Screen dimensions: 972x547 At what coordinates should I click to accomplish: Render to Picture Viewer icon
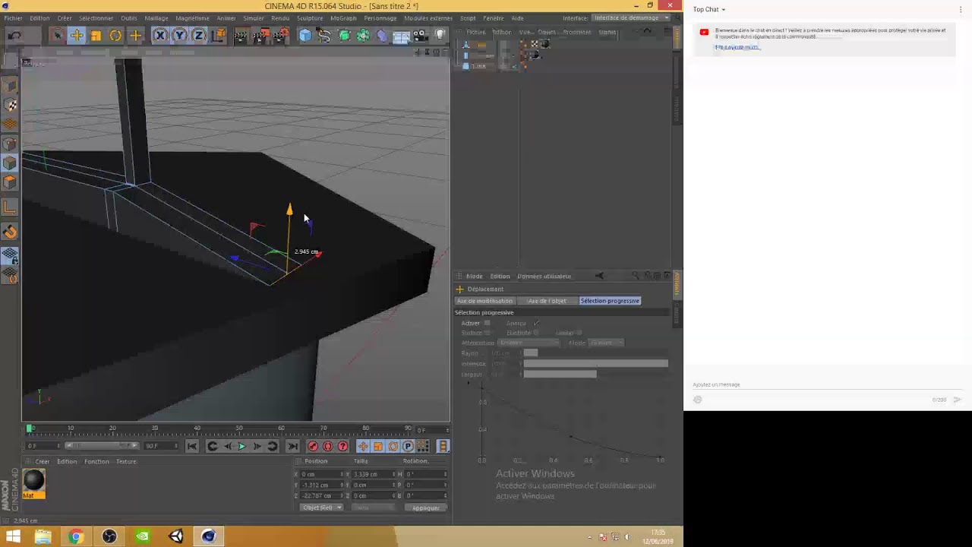coord(261,35)
